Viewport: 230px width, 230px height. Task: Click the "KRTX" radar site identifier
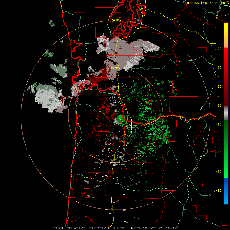(136, 228)
